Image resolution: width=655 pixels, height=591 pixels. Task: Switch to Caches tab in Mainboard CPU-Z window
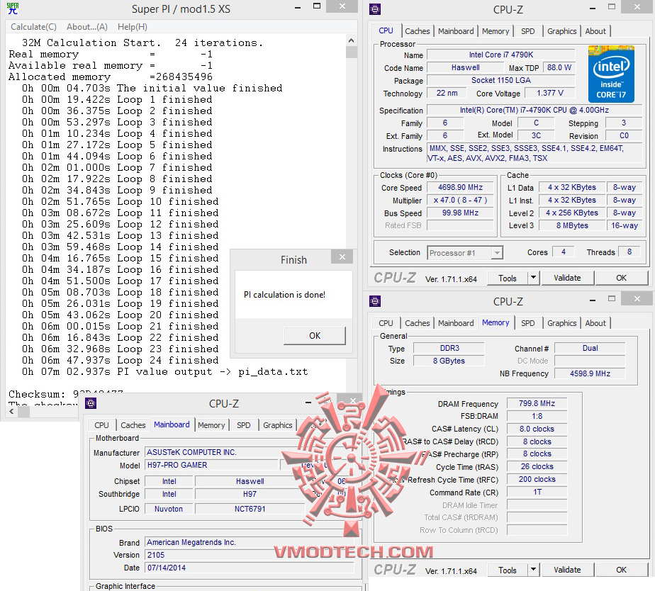tap(133, 425)
